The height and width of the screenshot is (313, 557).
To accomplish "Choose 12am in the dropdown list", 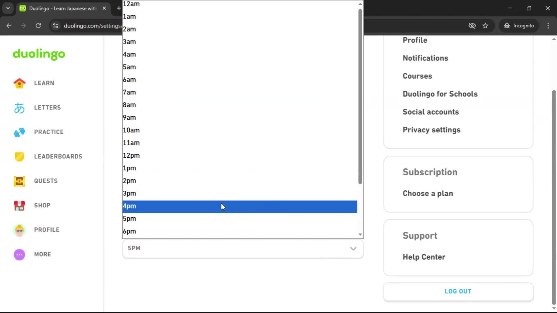I will pos(131,4).
